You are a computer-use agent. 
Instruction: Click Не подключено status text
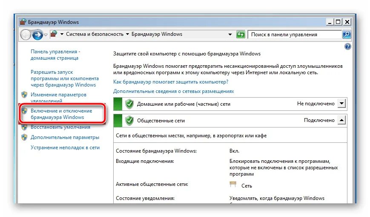click(x=316, y=104)
